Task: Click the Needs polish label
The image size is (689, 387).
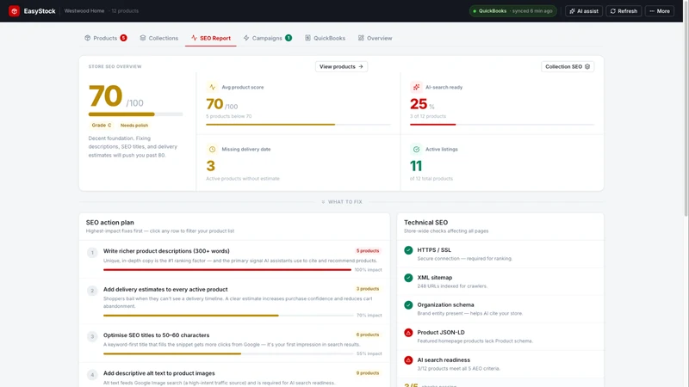Action: [x=134, y=125]
